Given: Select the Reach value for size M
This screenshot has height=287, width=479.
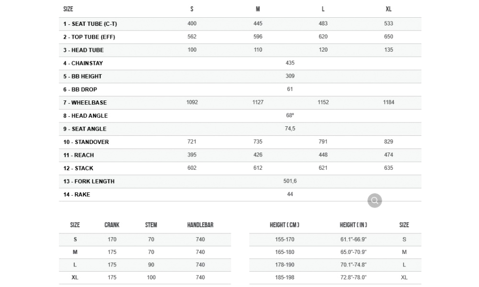Looking at the screenshot, I should 258,155.
